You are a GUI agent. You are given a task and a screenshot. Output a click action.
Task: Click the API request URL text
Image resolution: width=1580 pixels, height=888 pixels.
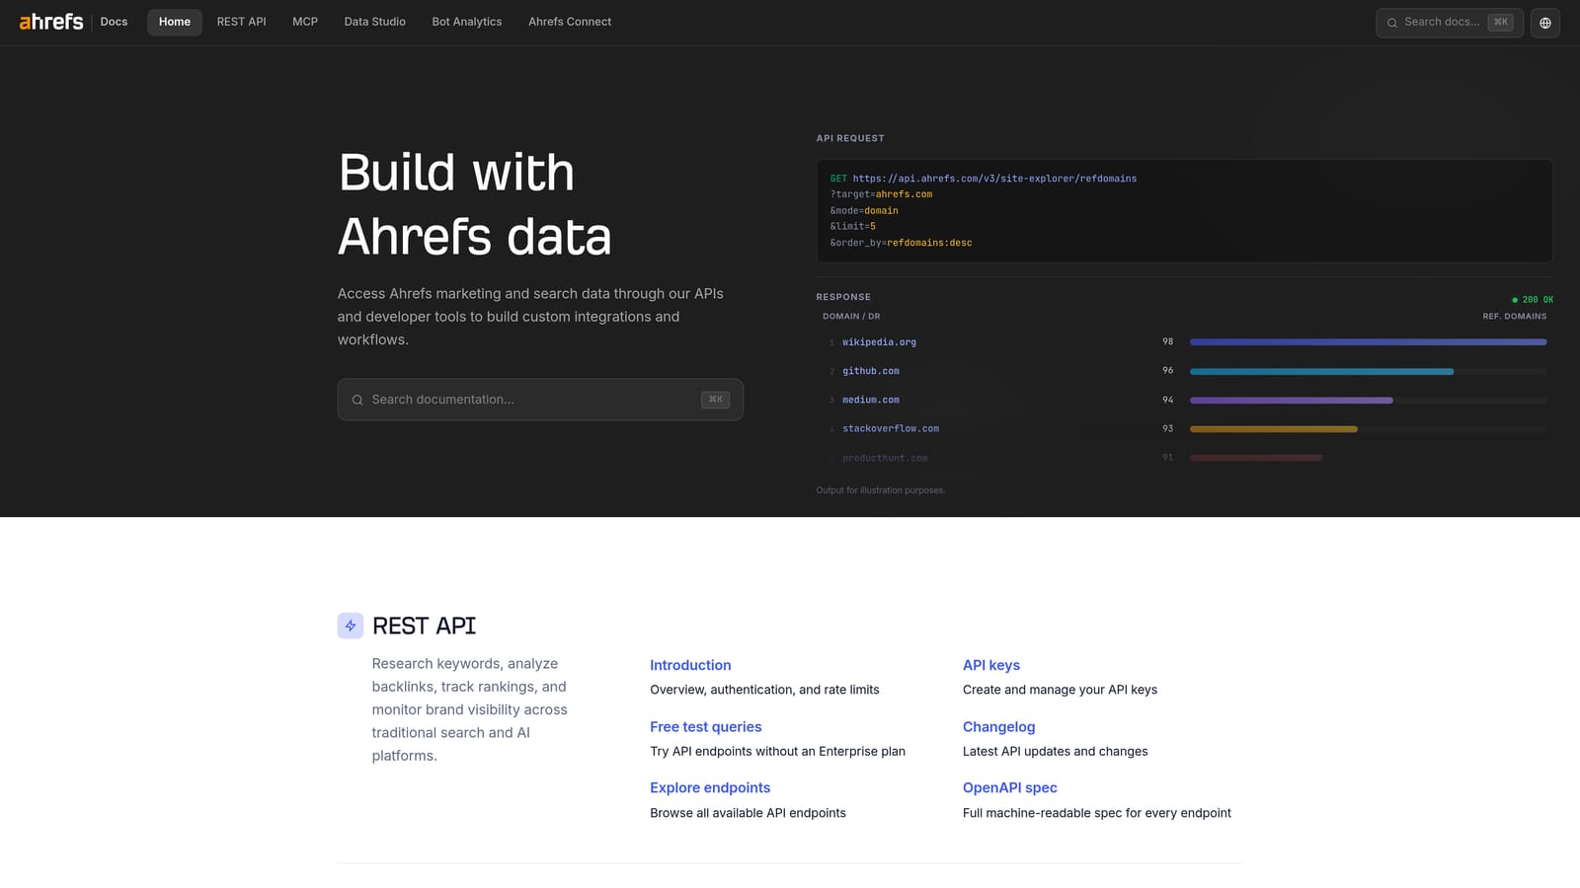pyautogui.click(x=994, y=179)
